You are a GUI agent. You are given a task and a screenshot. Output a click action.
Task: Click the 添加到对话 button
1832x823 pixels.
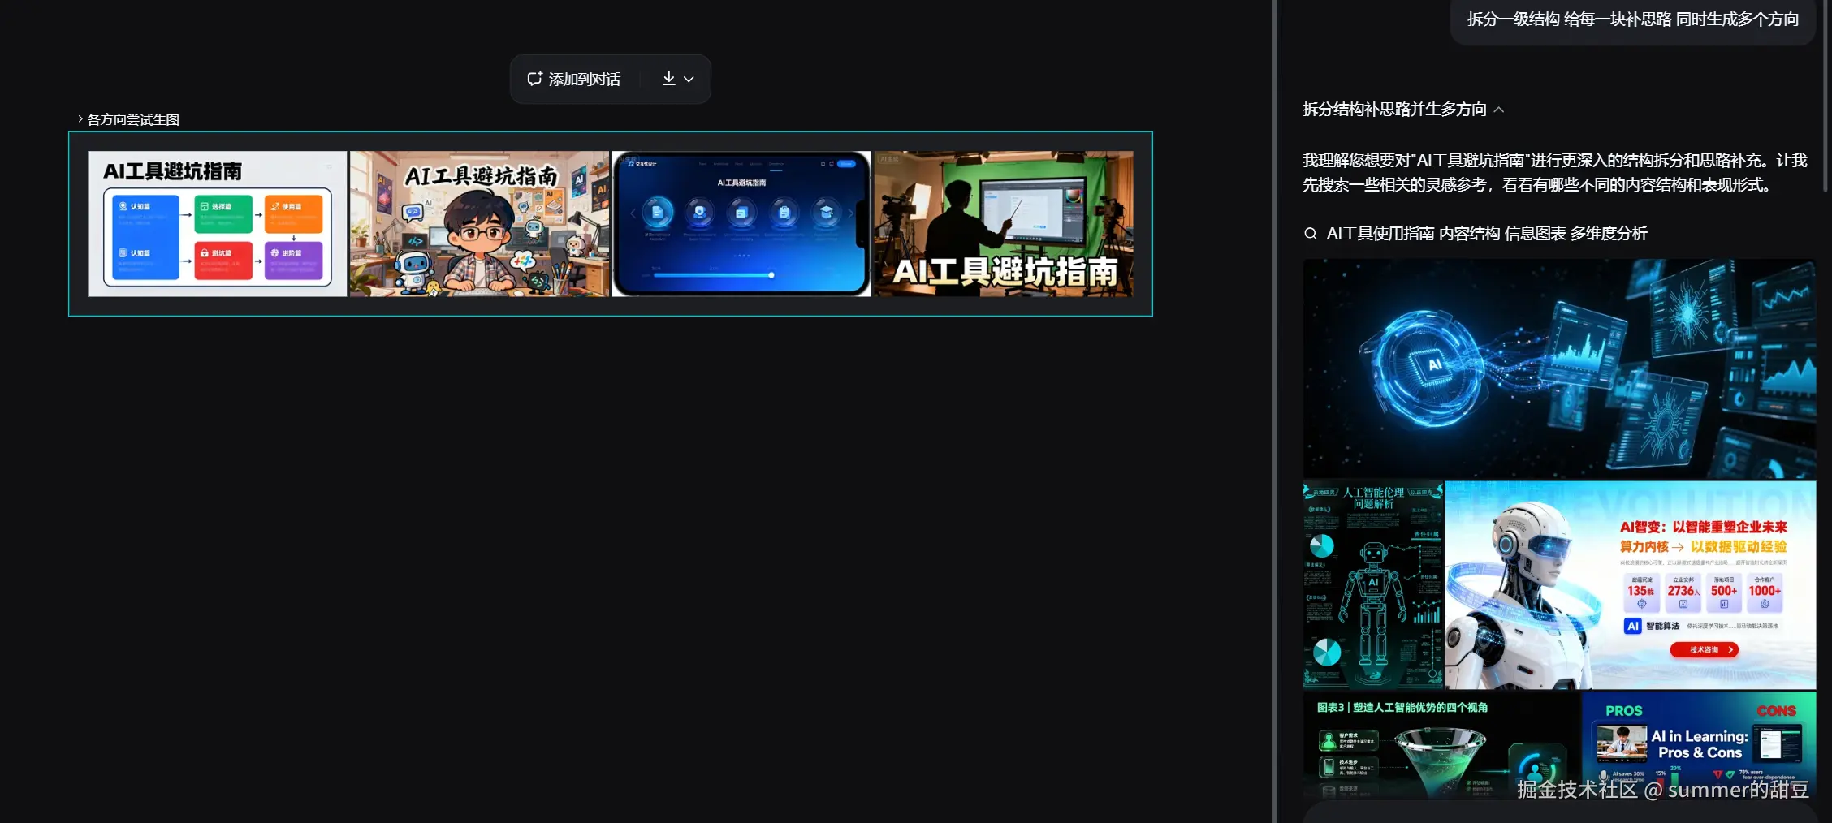pos(574,79)
